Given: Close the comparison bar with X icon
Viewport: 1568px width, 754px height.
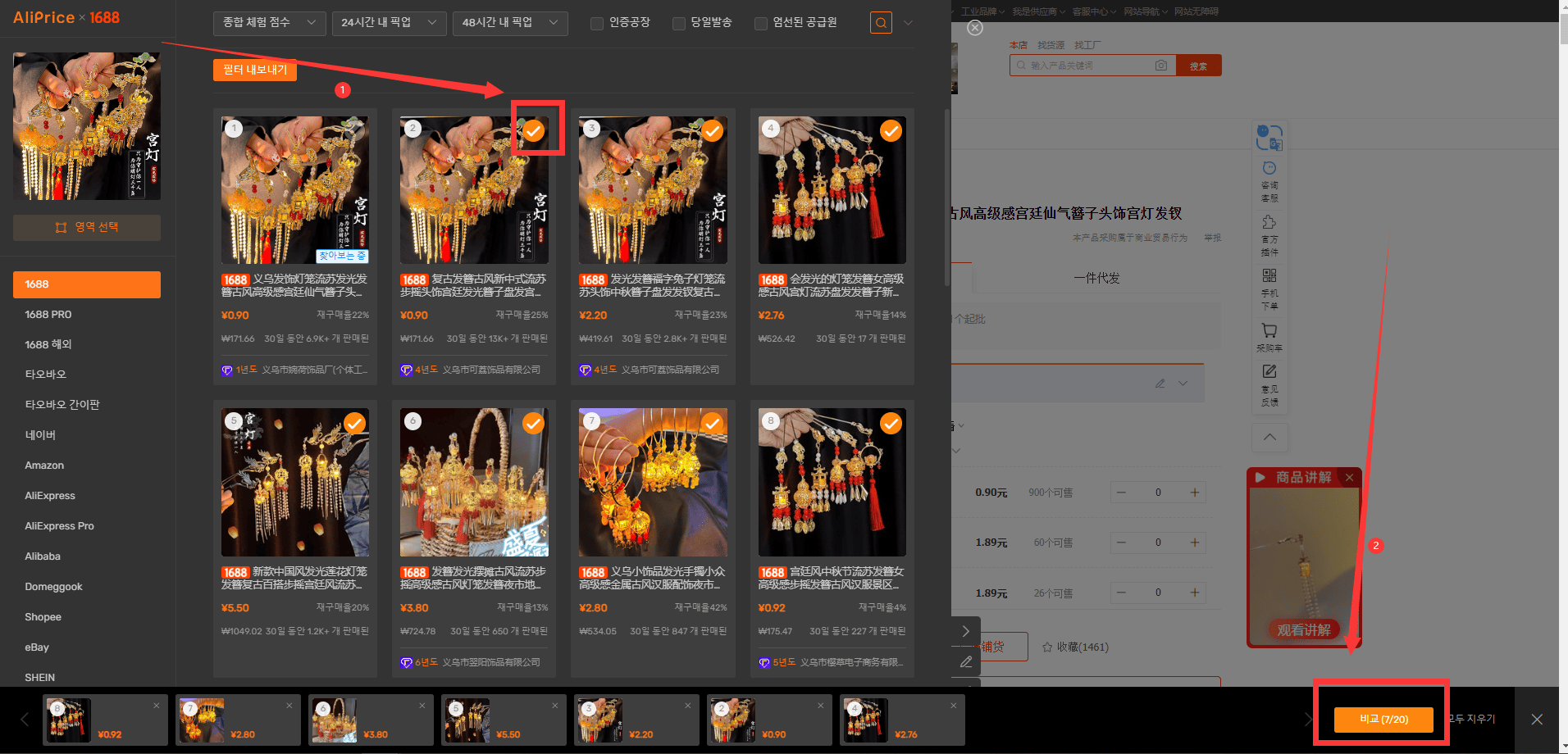Looking at the screenshot, I should (1537, 719).
